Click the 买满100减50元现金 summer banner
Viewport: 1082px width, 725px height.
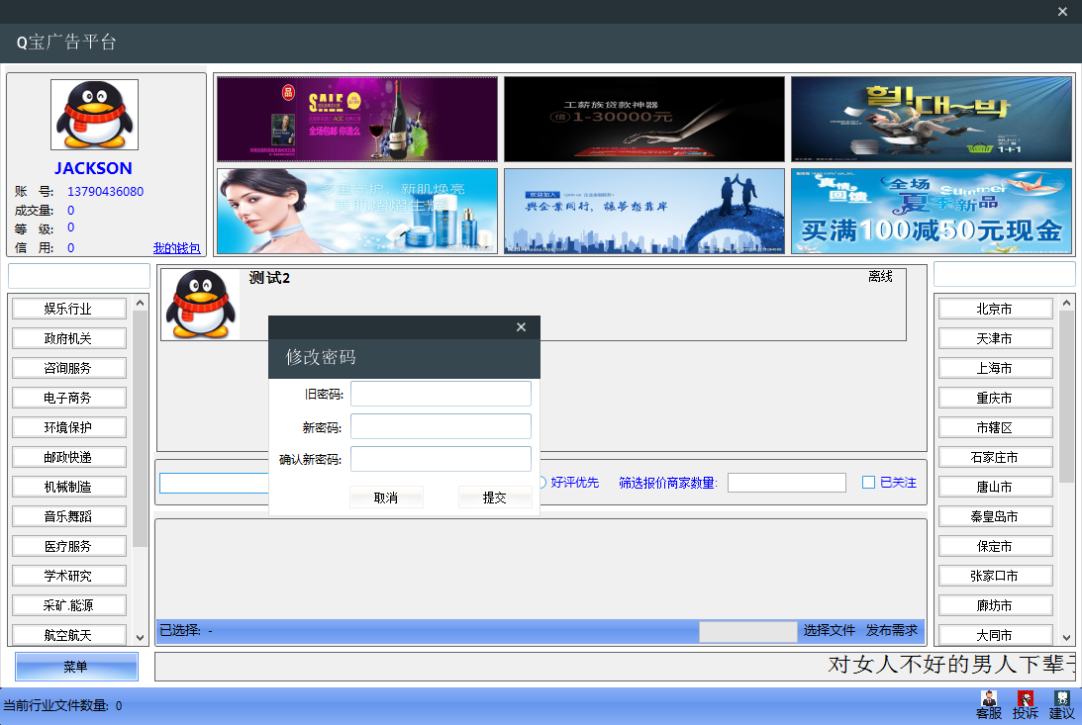pos(931,211)
